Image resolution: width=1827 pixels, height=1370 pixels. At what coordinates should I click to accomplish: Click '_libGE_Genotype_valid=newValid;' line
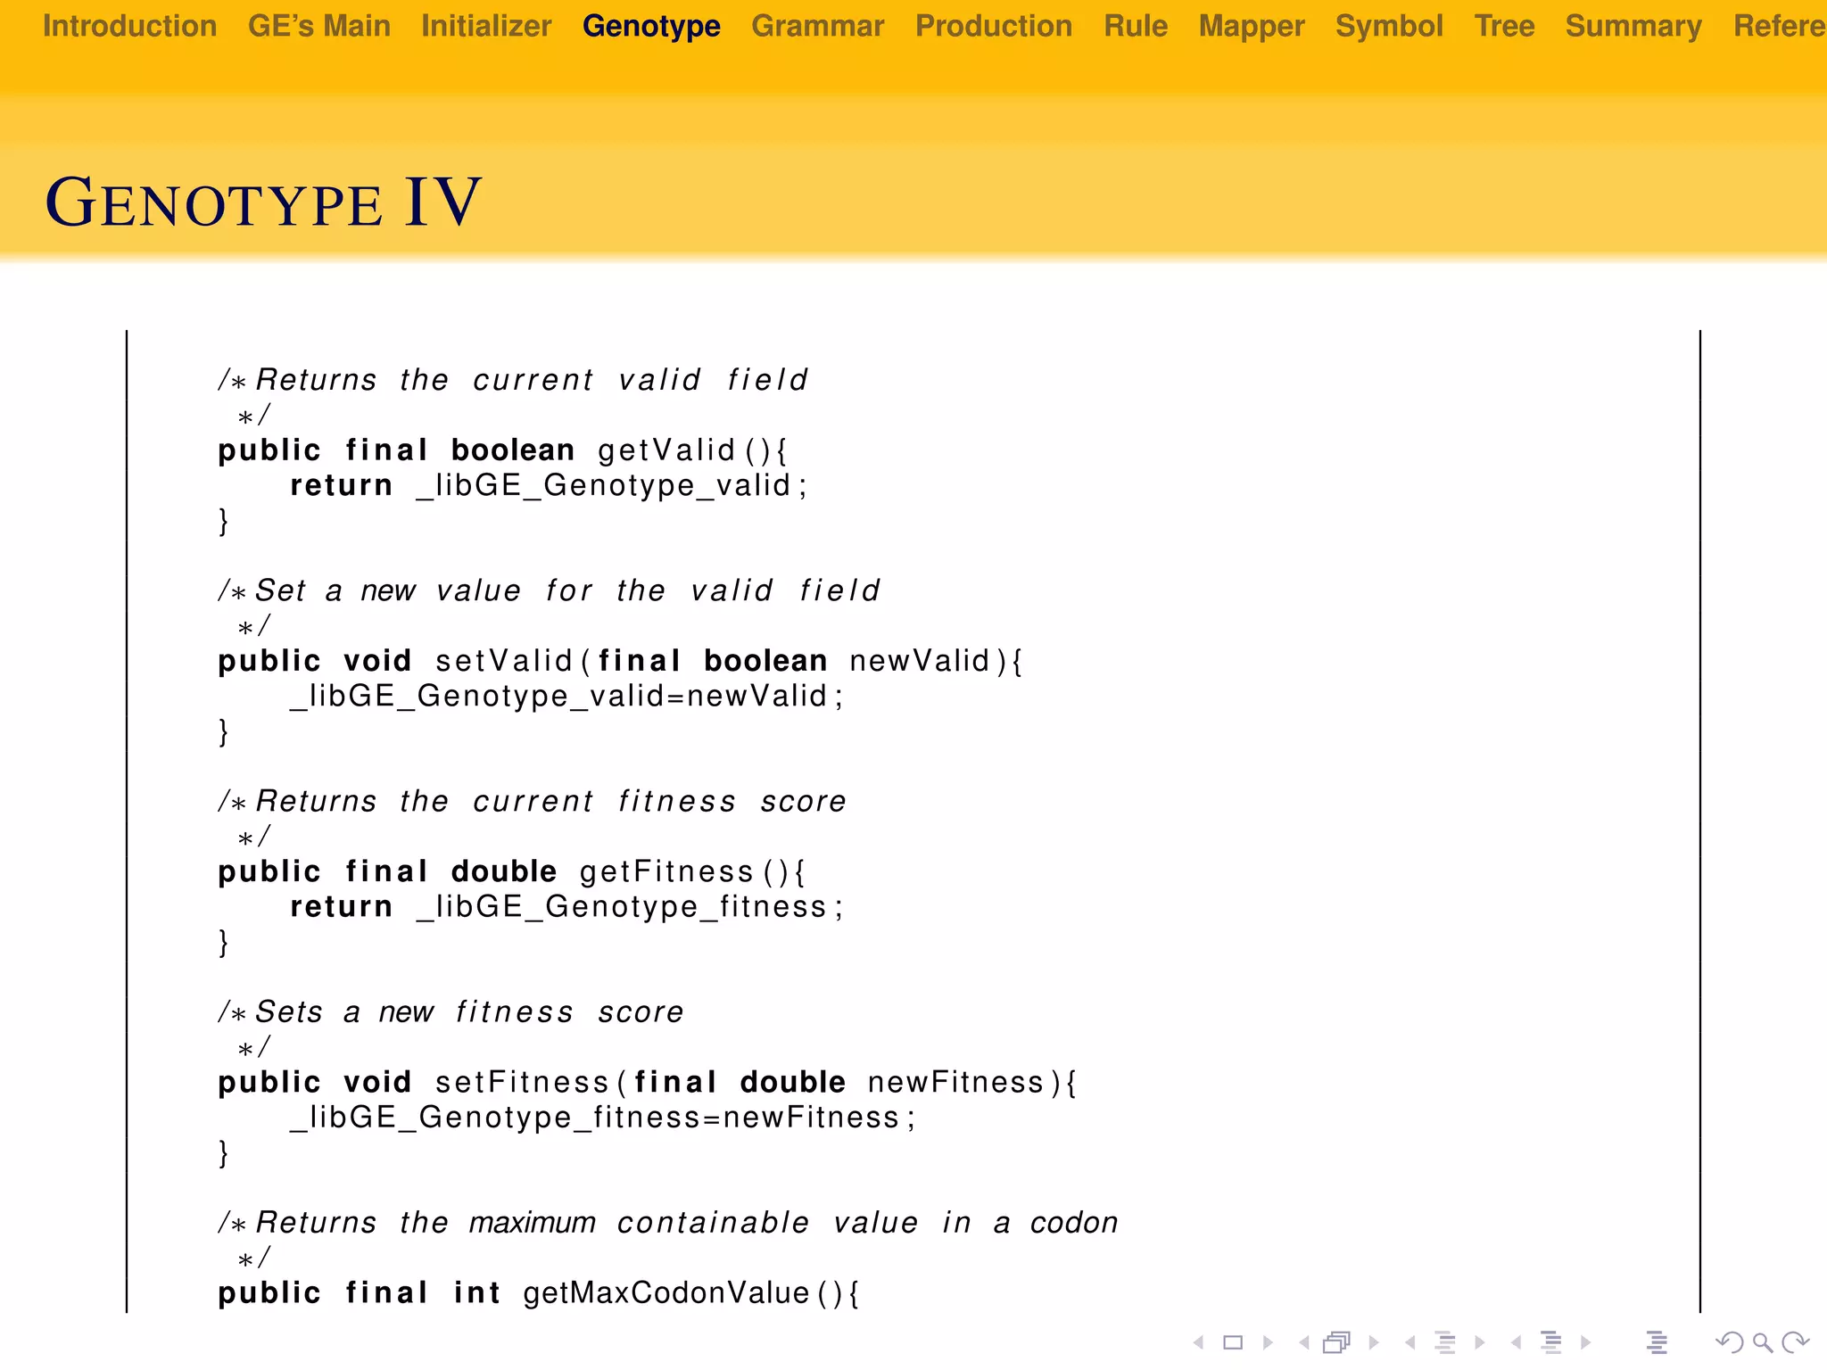(566, 697)
